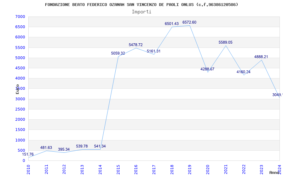Click the 4888.21 data label

pyautogui.click(x=261, y=57)
